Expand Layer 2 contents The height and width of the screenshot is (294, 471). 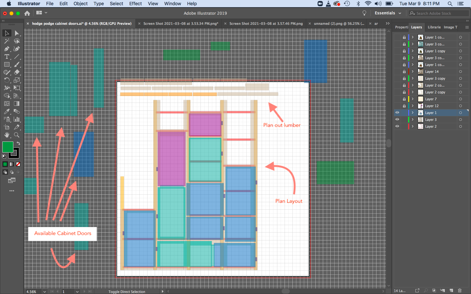pos(413,126)
